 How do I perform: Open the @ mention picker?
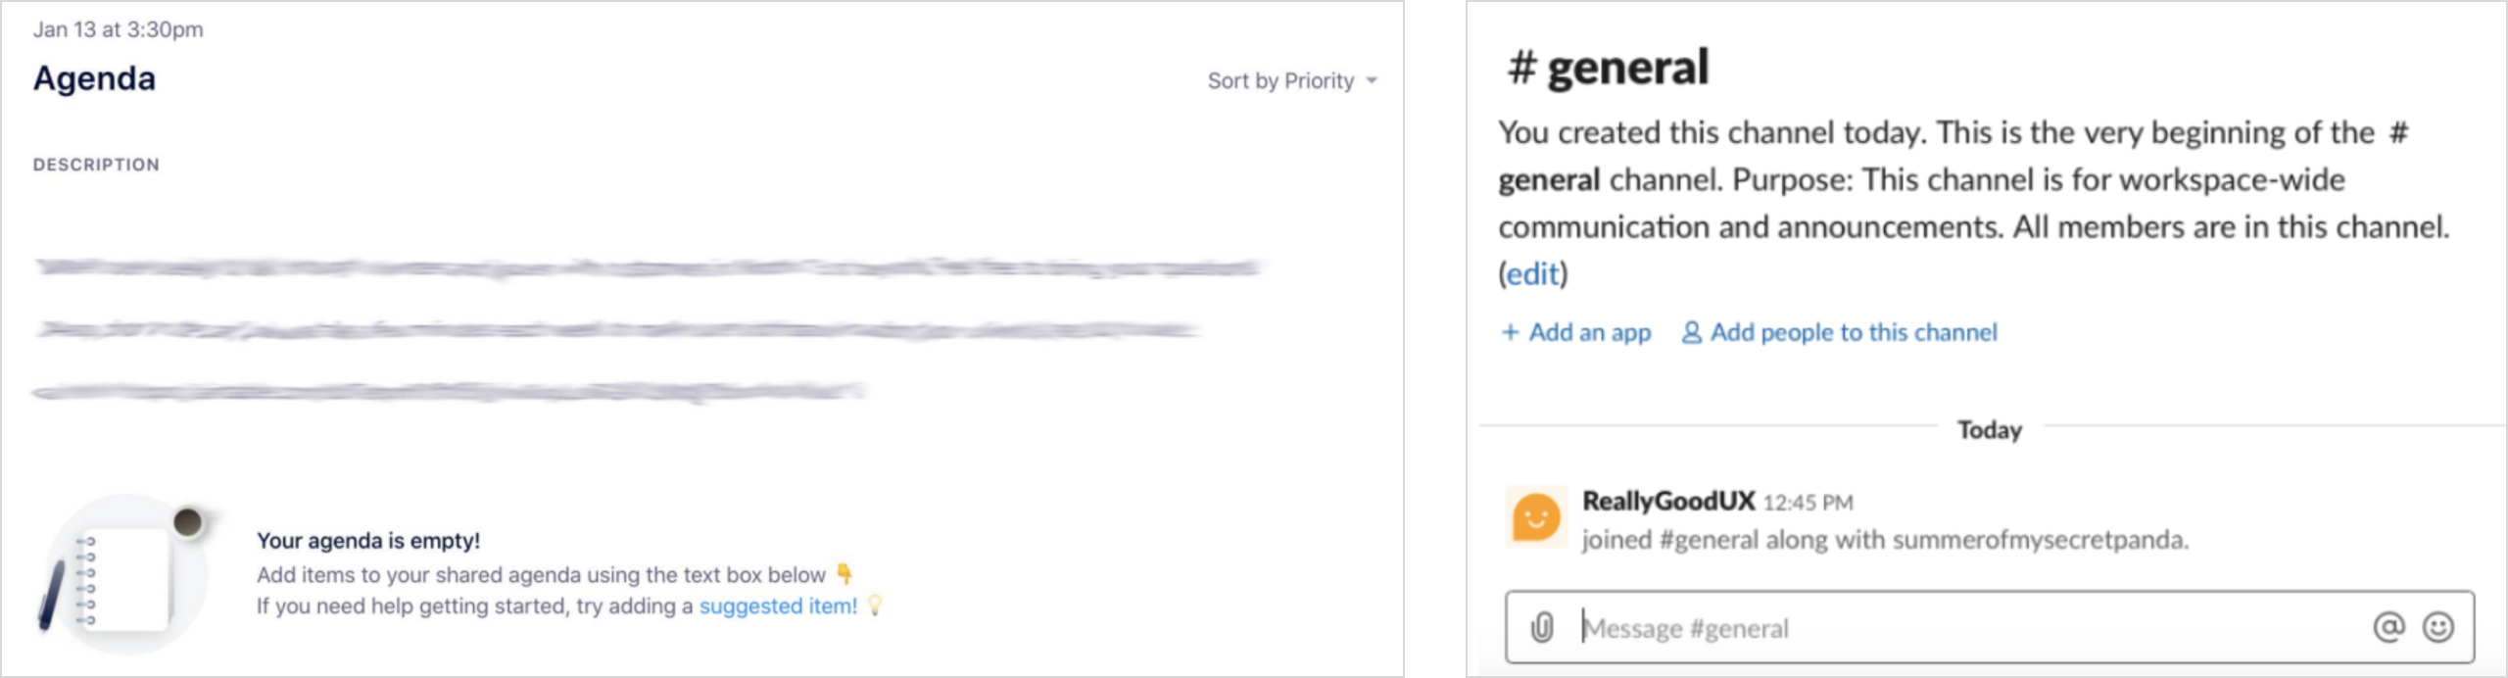[x=2388, y=627]
